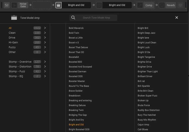Image resolution: width=189 pixels, height=132 pixels.
Task: Select the Fuzzy category
Action: tap(12, 47)
